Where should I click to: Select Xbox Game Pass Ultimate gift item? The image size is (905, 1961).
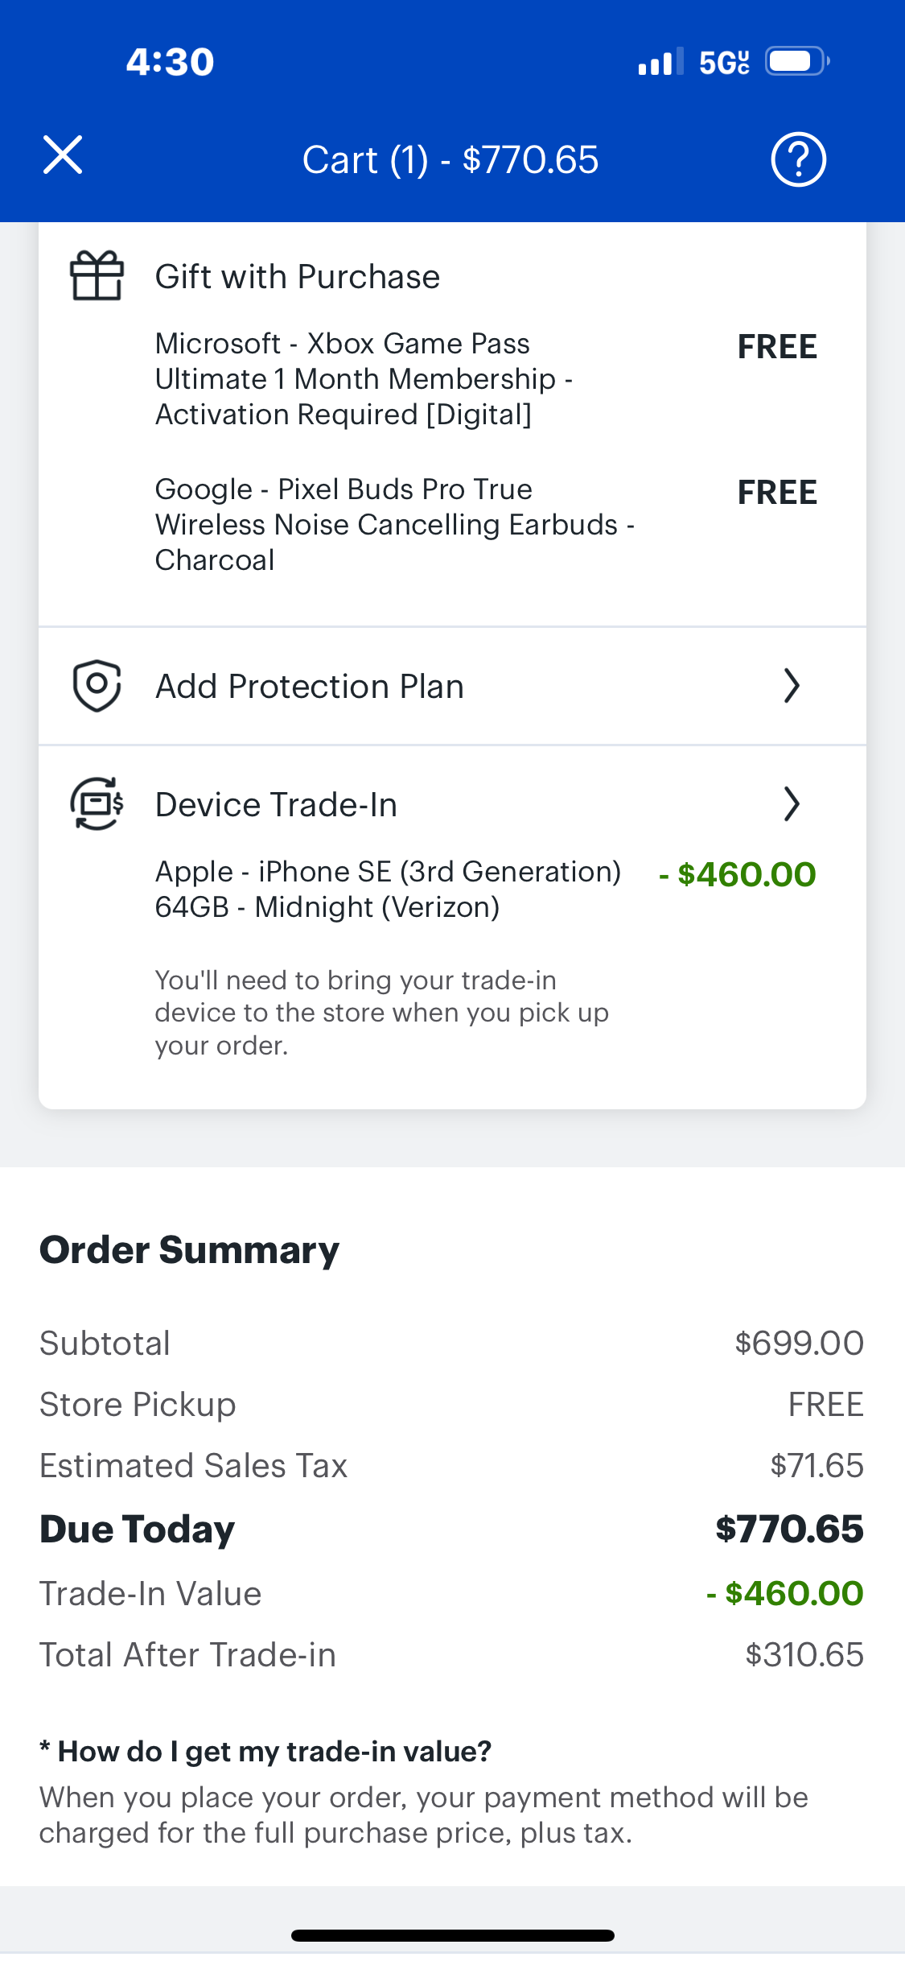point(364,378)
